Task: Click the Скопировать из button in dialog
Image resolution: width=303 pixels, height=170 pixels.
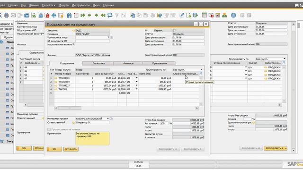Action: pyautogui.click(x=168, y=149)
